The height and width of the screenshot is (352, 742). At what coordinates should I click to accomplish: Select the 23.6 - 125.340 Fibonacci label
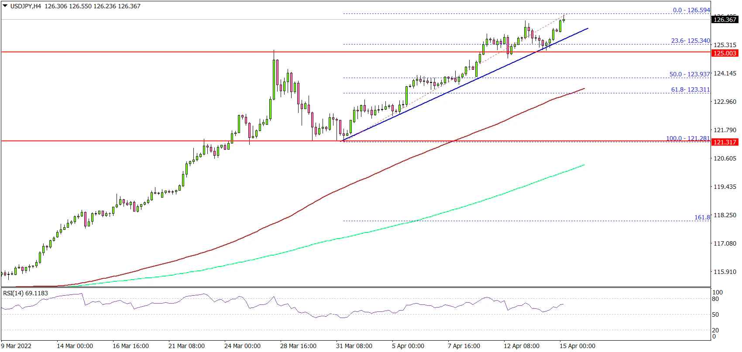pyautogui.click(x=690, y=41)
